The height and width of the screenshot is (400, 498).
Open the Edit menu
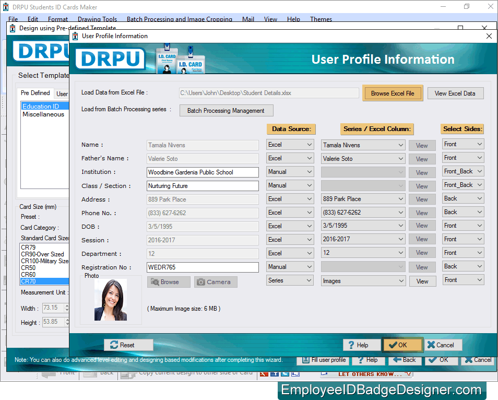click(x=33, y=19)
